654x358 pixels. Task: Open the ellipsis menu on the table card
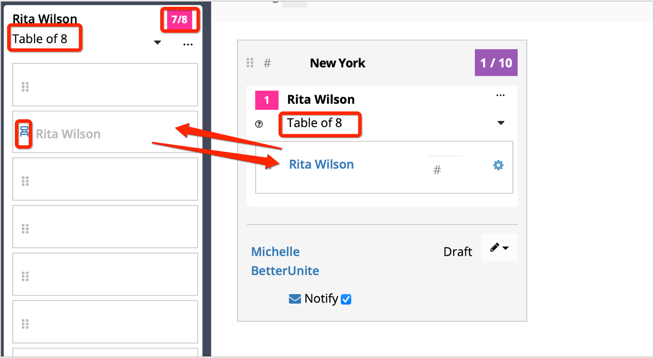tap(500, 95)
